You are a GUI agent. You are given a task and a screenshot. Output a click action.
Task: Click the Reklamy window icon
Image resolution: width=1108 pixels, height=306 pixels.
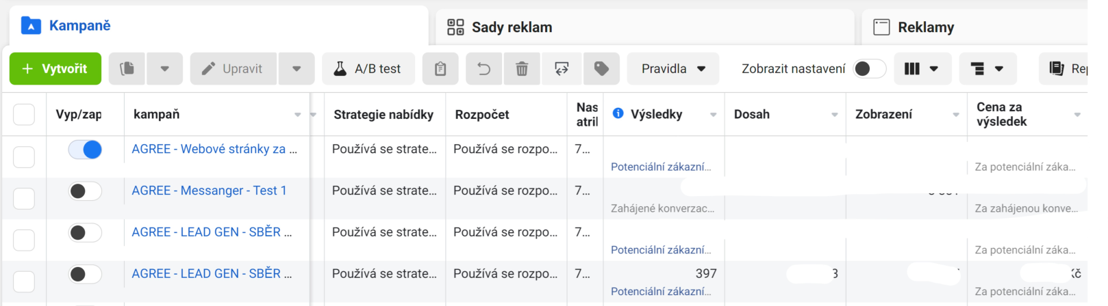coord(882,27)
